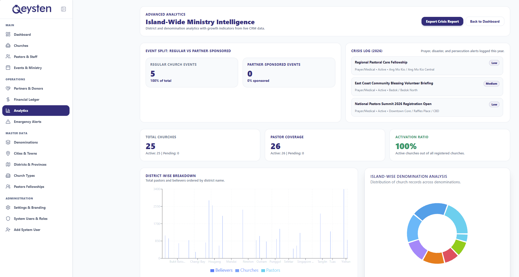Screen dimensions: 519x277
Task: Click the green donut chart segment
Action: pos(459,247)
